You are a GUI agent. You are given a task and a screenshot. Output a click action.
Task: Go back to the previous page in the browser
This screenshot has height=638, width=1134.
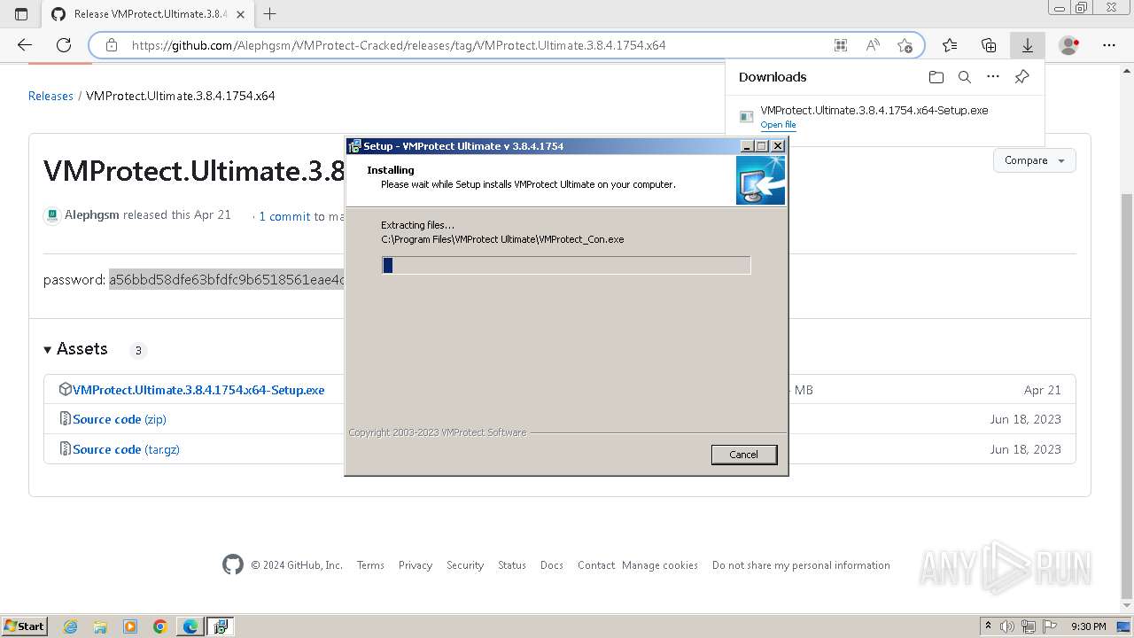[25, 45]
